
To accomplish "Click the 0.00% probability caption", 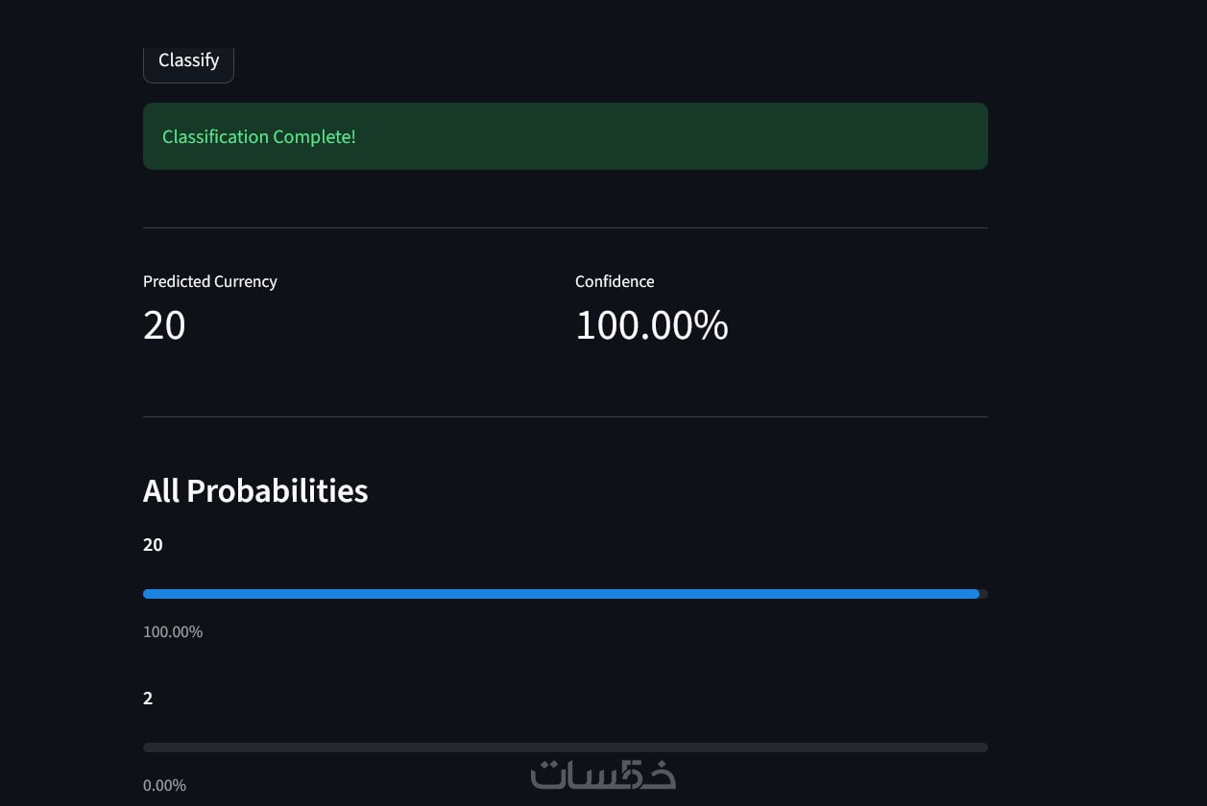I will coord(164,785).
